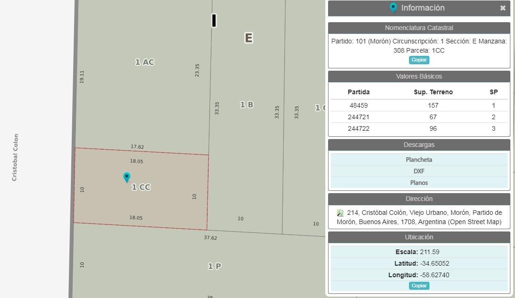Click the map icon beside the address
The width and height of the screenshot is (515, 298).
pos(340,213)
